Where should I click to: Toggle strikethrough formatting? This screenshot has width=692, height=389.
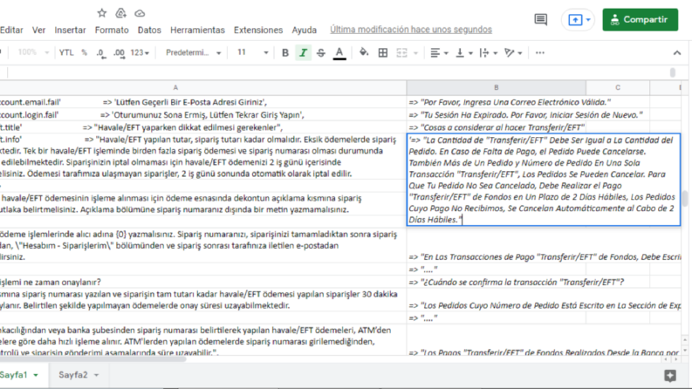tap(321, 53)
